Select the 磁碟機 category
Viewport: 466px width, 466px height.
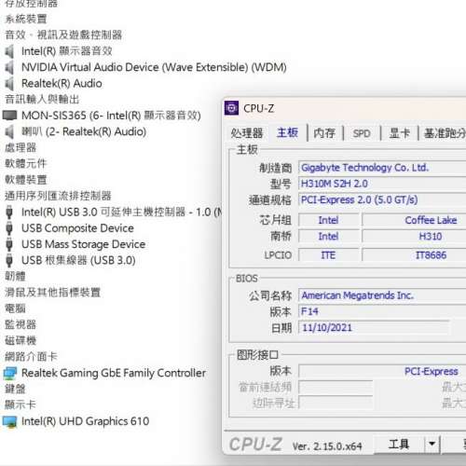pos(21,341)
